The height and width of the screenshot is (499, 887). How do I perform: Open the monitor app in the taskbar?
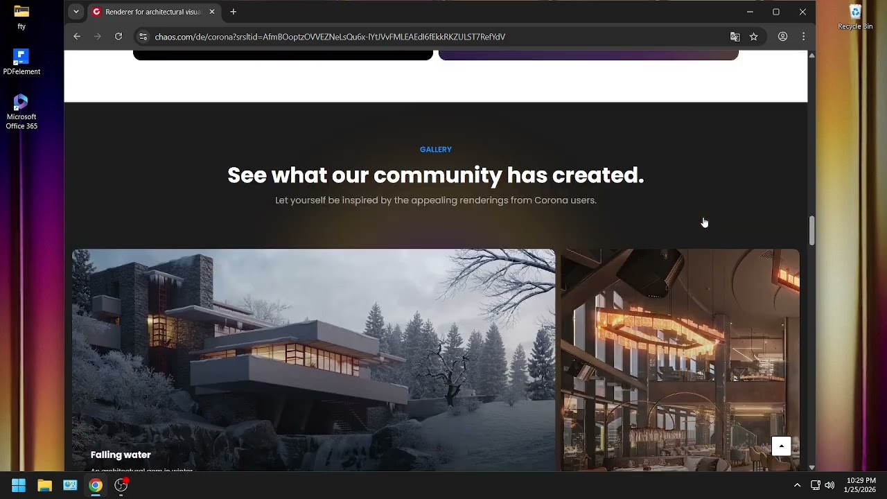click(x=70, y=485)
